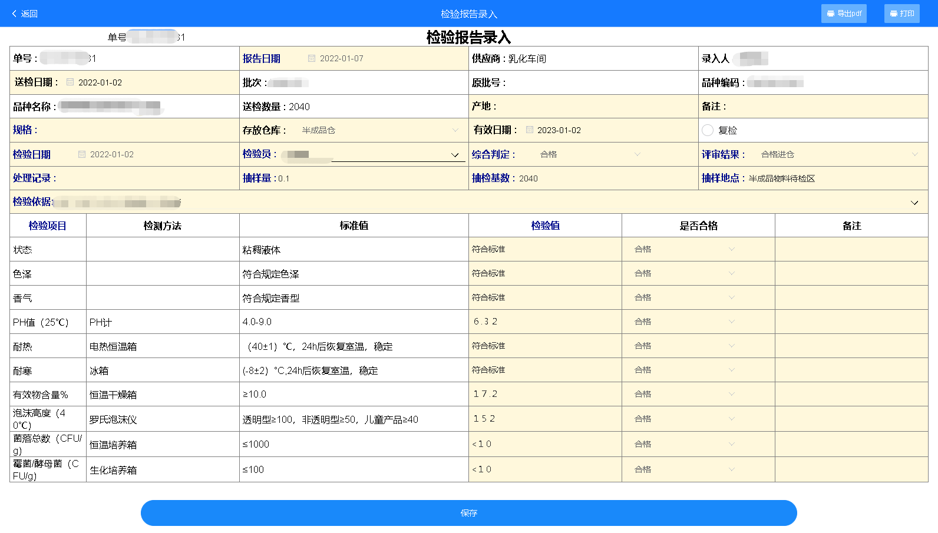Click the 有效物含量 inspection value field
Image resolution: width=938 pixels, height=533 pixels.
[544, 394]
